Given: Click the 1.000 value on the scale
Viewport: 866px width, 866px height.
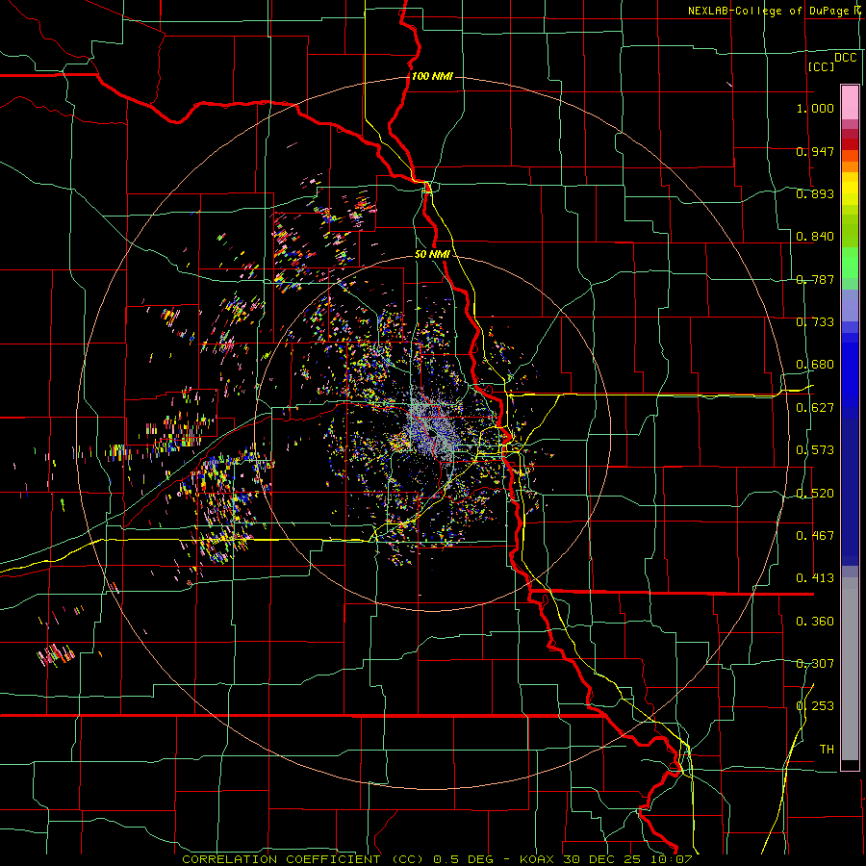Looking at the screenshot, I should tap(815, 108).
